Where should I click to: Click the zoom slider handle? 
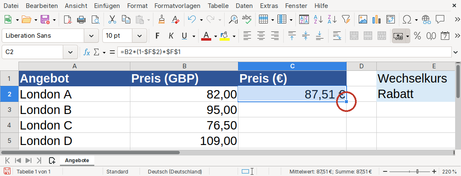click(417, 171)
